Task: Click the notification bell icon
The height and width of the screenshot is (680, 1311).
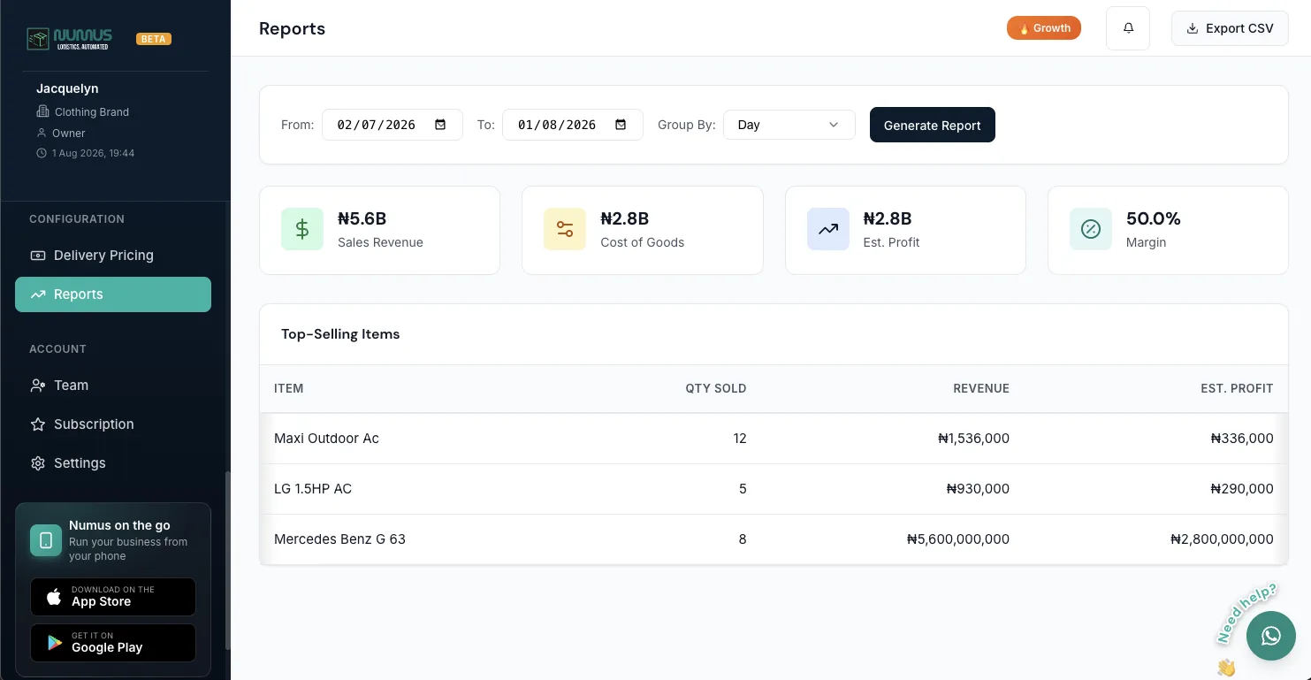Action: coord(1128,28)
